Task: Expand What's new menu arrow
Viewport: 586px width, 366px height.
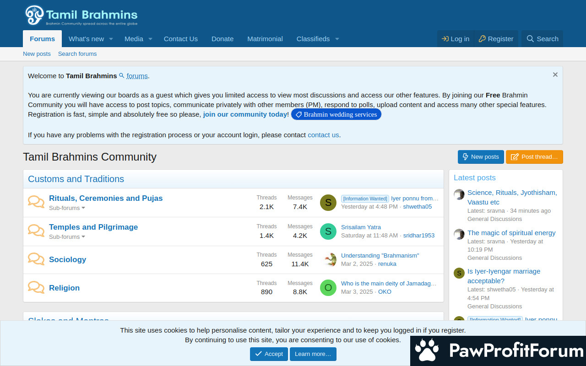Action: click(x=111, y=39)
